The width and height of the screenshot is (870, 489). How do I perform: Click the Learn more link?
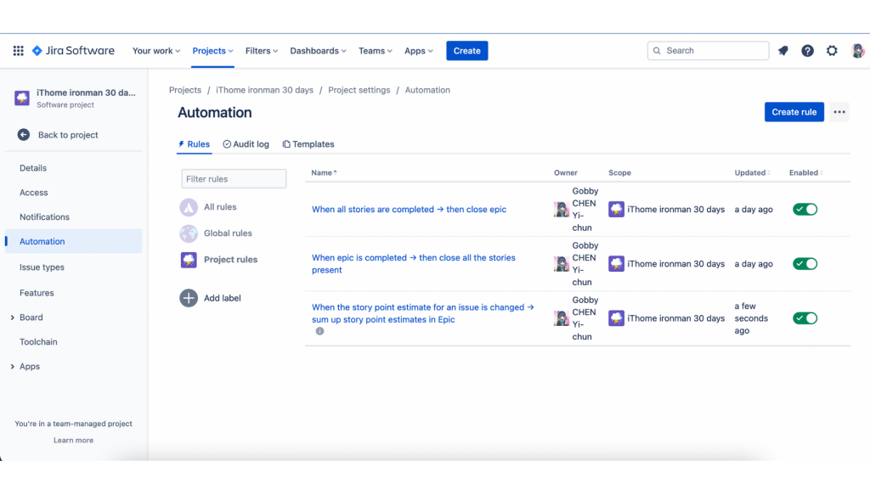(x=73, y=441)
